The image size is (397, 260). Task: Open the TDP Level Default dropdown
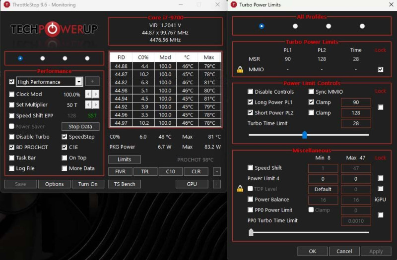(x=323, y=189)
